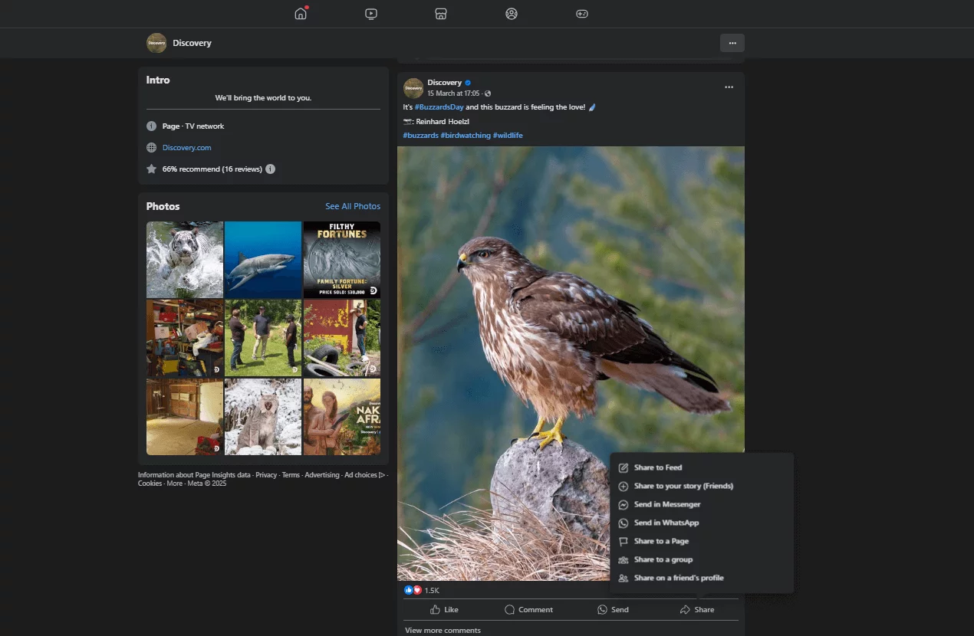Click the Discovery page name in header

(x=192, y=43)
